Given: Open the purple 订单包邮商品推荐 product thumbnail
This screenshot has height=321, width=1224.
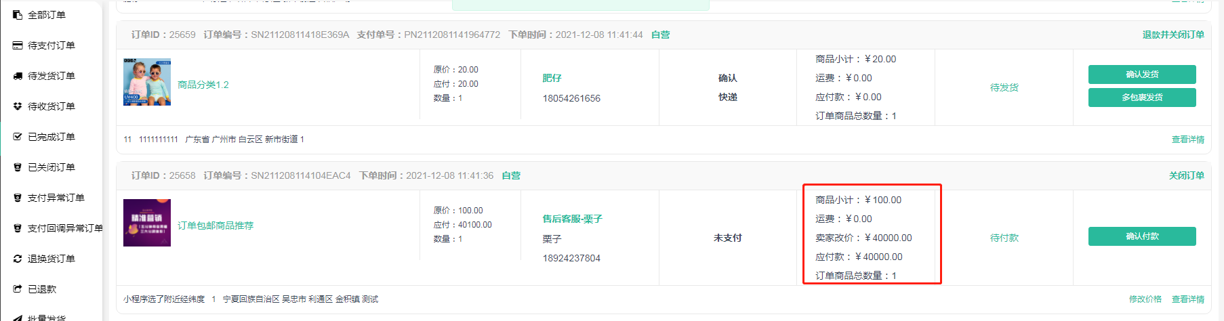Looking at the screenshot, I should [147, 223].
